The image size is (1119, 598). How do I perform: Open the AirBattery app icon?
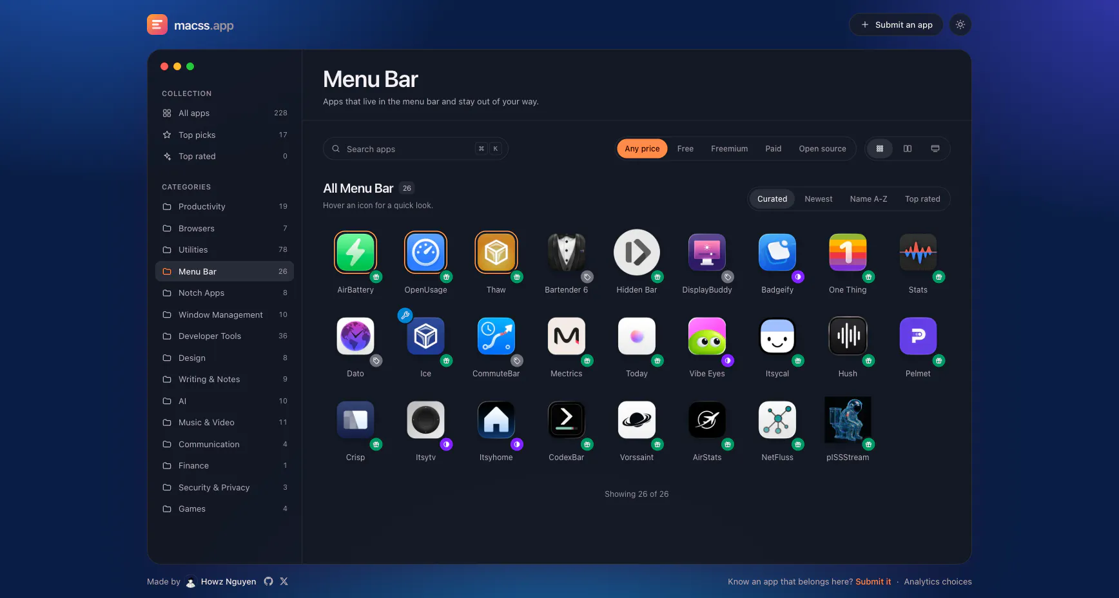tap(355, 252)
